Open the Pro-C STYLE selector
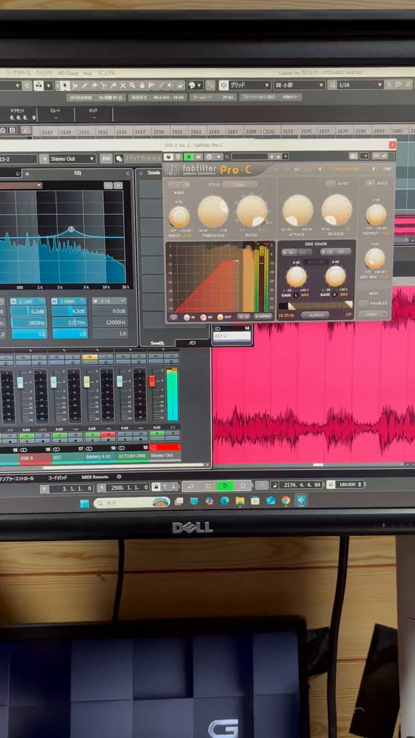415x738 pixels. pos(240,184)
